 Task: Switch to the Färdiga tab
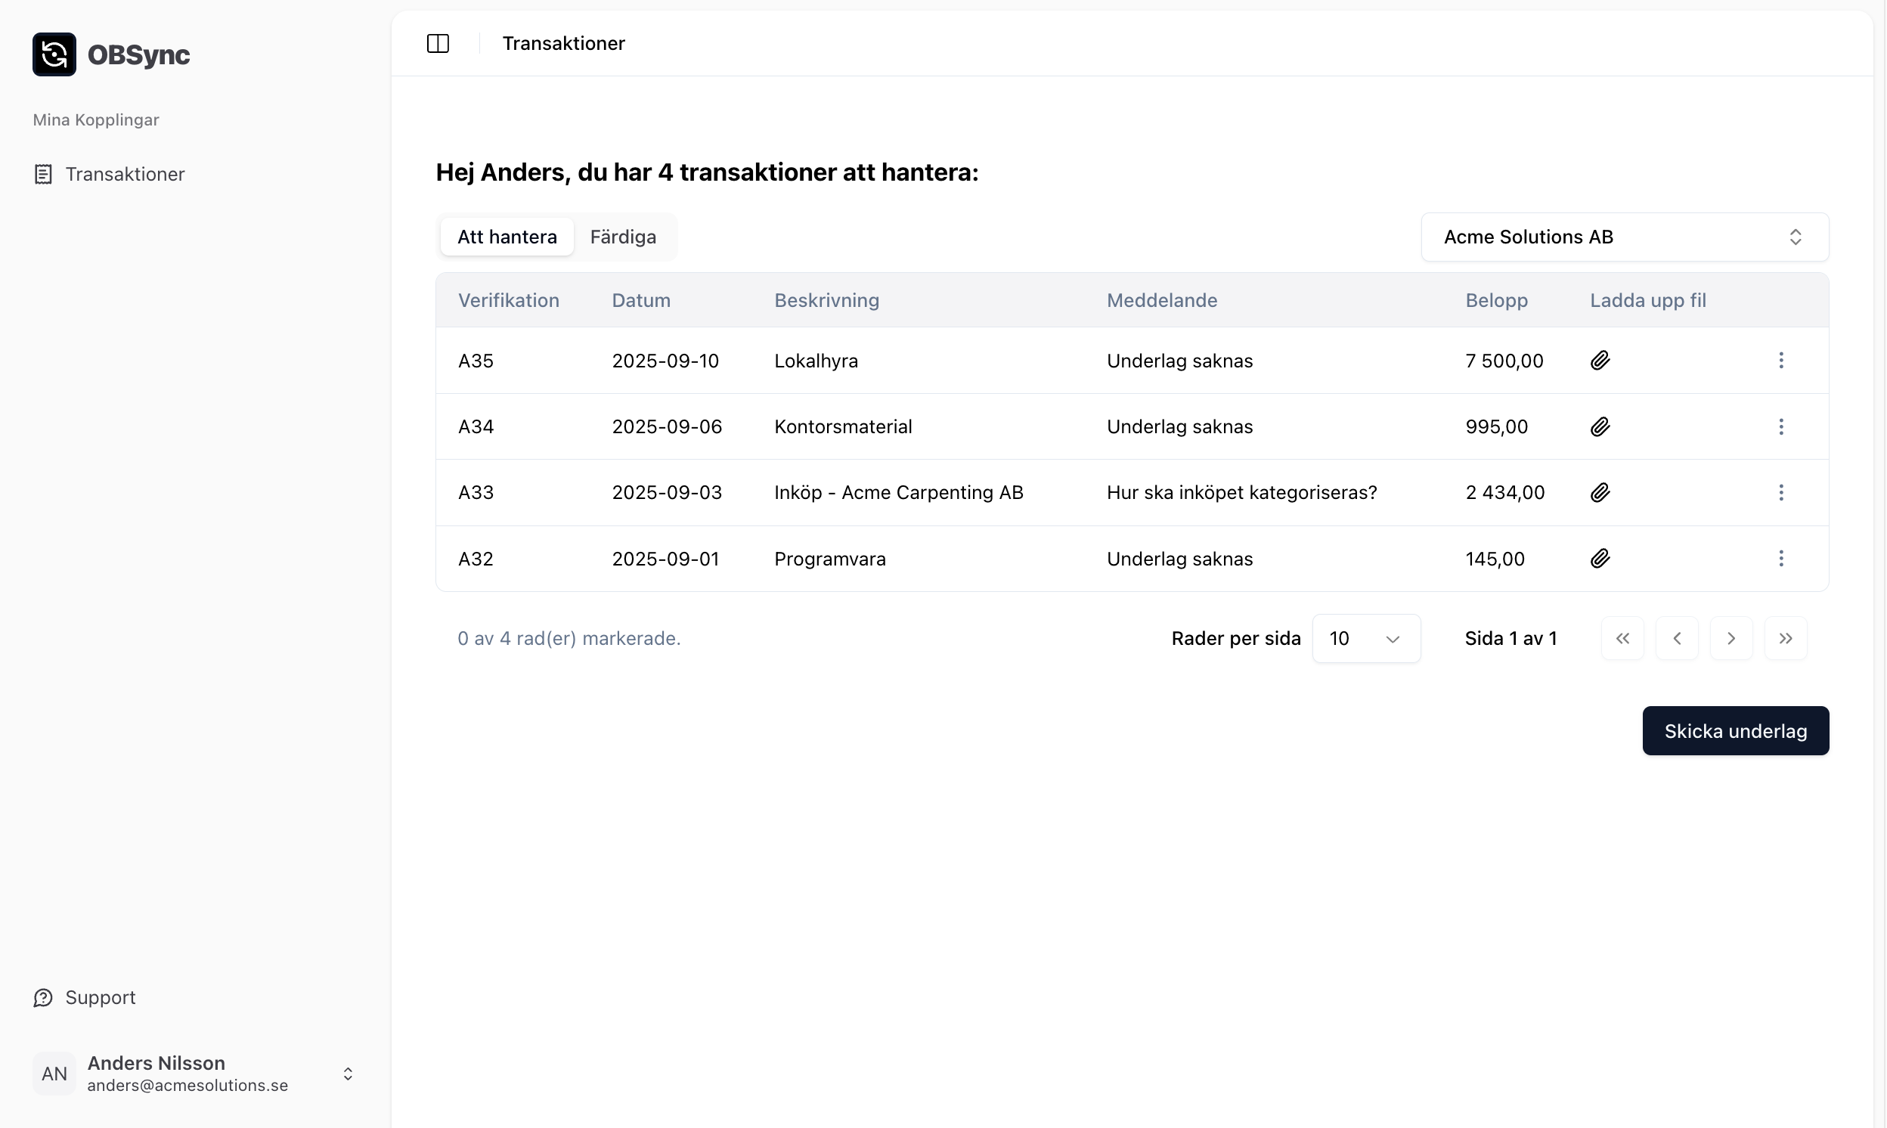click(622, 237)
